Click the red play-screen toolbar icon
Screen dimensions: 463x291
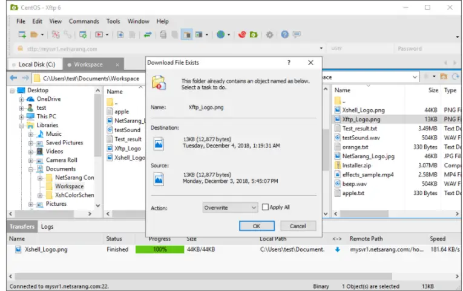[x=99, y=34]
